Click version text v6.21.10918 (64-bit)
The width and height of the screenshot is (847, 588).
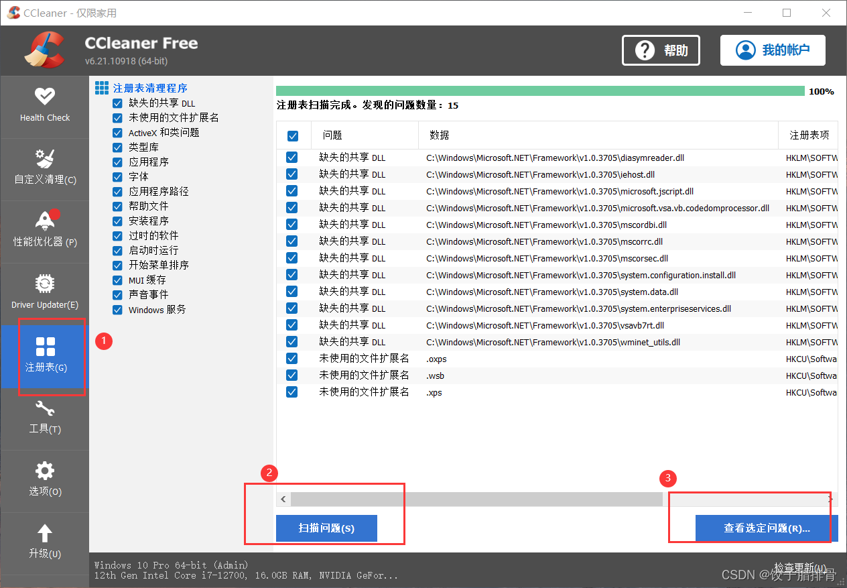[126, 61]
